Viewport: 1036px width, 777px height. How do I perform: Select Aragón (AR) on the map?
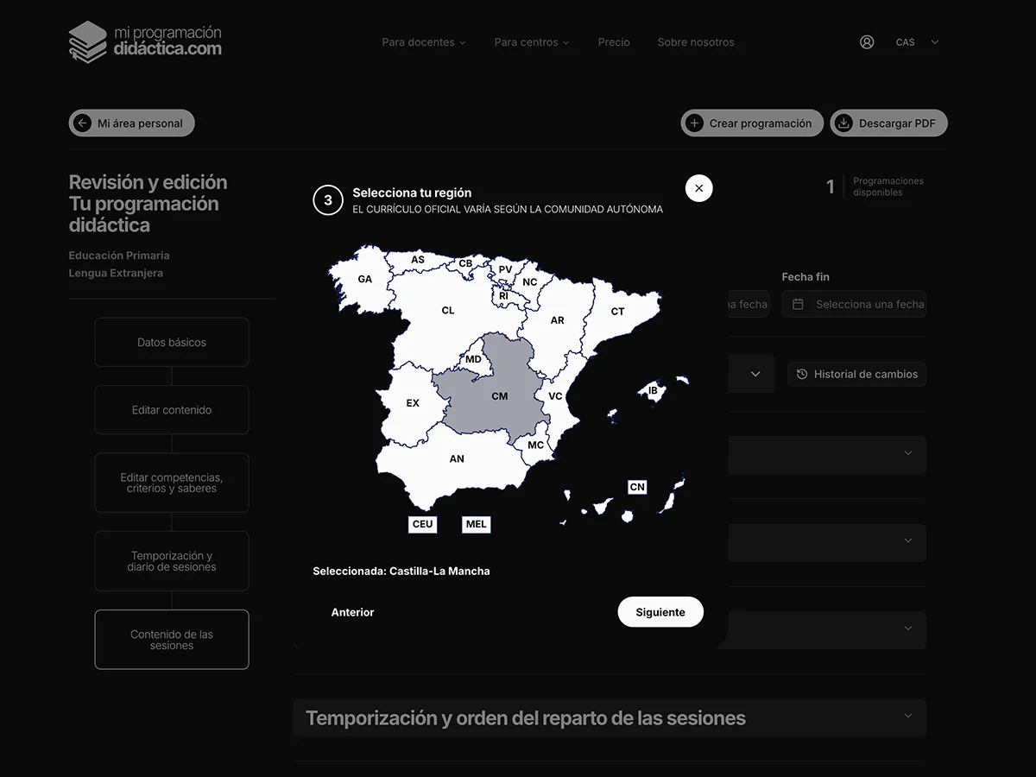pyautogui.click(x=558, y=319)
